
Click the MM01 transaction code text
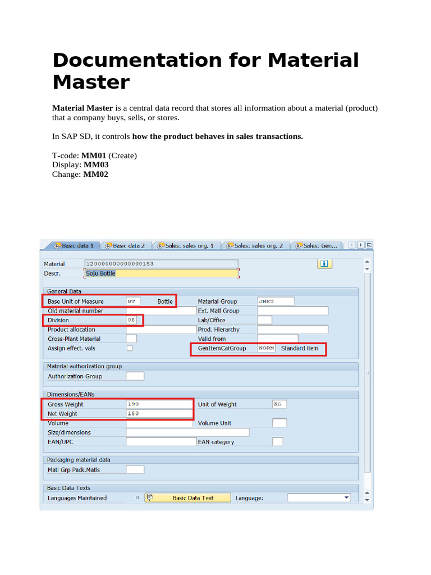(x=94, y=156)
